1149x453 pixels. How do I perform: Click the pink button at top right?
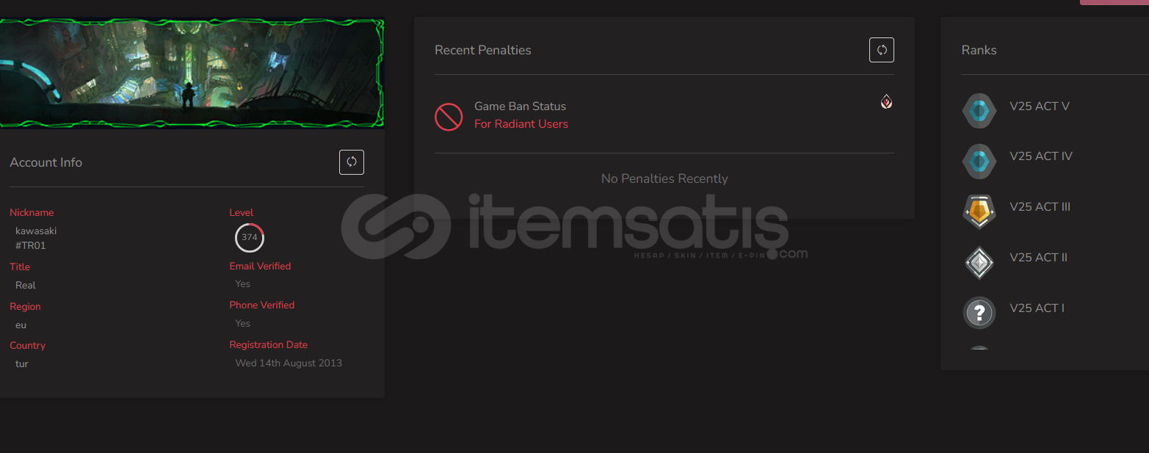(1114, 2)
